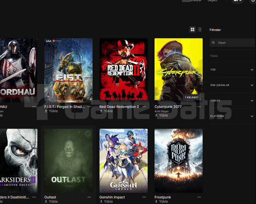Open the Darksiders II cover art

[19, 161]
